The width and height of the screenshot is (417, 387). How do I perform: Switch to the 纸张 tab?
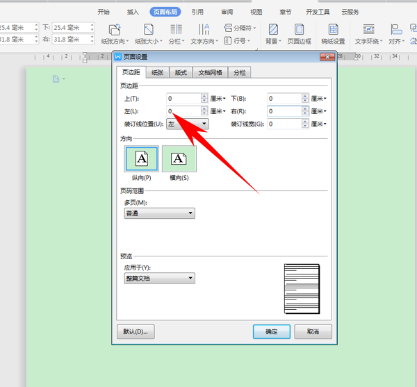pos(158,72)
